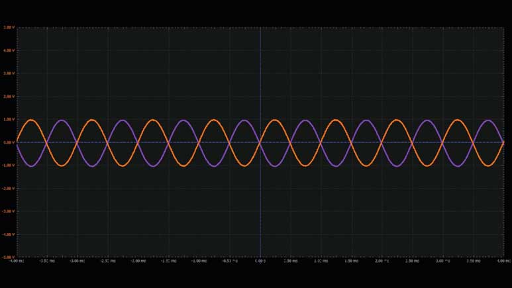Click the 2.00 ms time axis label
Screen dimensions: 512x288
(x=382, y=262)
